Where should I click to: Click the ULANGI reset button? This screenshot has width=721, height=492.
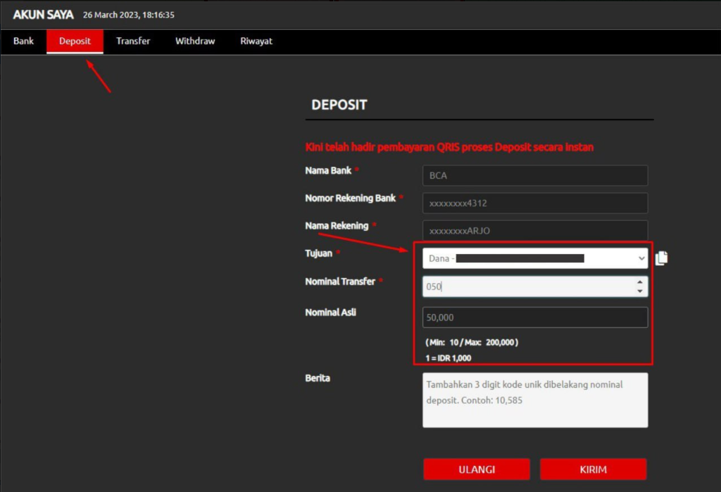coord(477,469)
